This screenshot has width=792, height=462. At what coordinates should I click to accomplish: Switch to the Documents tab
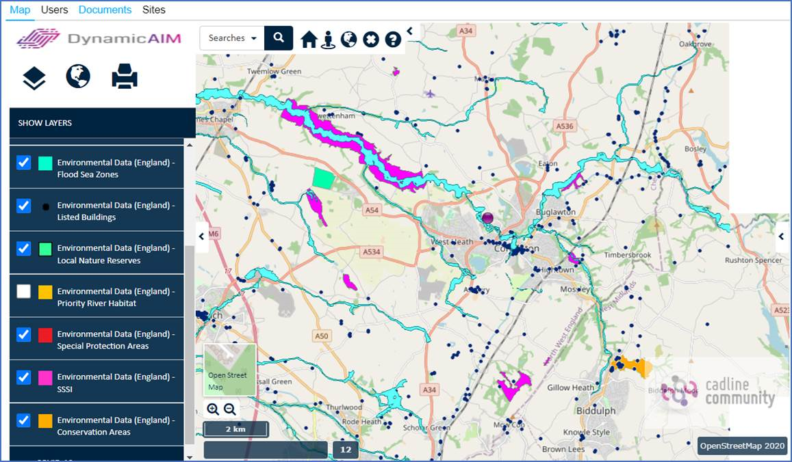click(x=105, y=10)
